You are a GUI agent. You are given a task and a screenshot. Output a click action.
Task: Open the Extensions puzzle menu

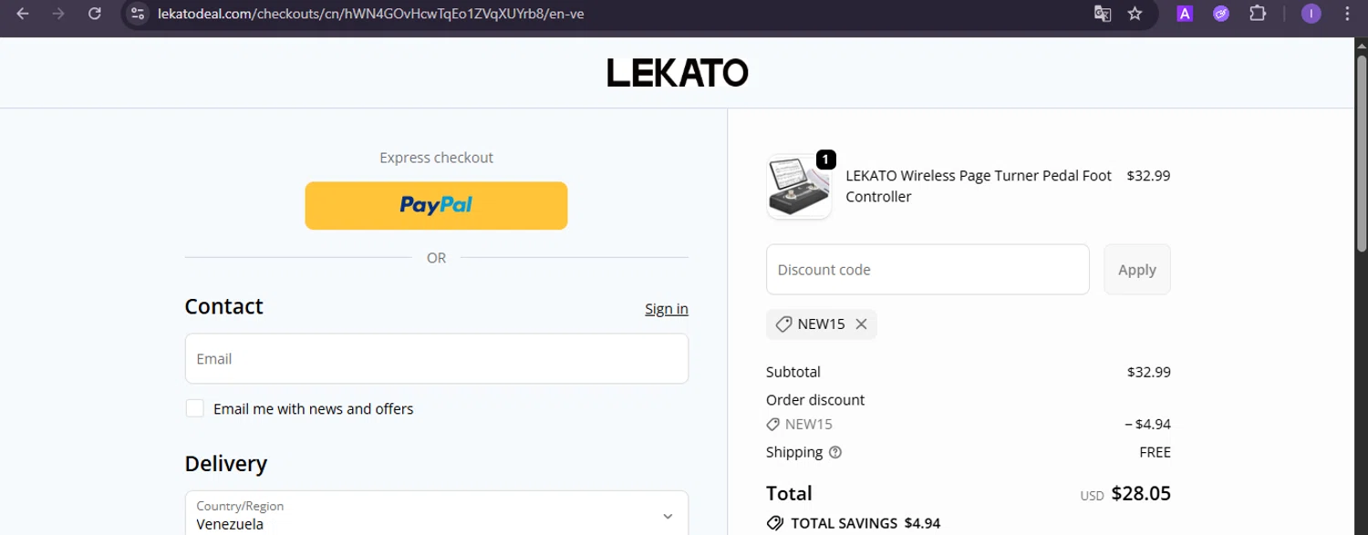pyautogui.click(x=1258, y=14)
